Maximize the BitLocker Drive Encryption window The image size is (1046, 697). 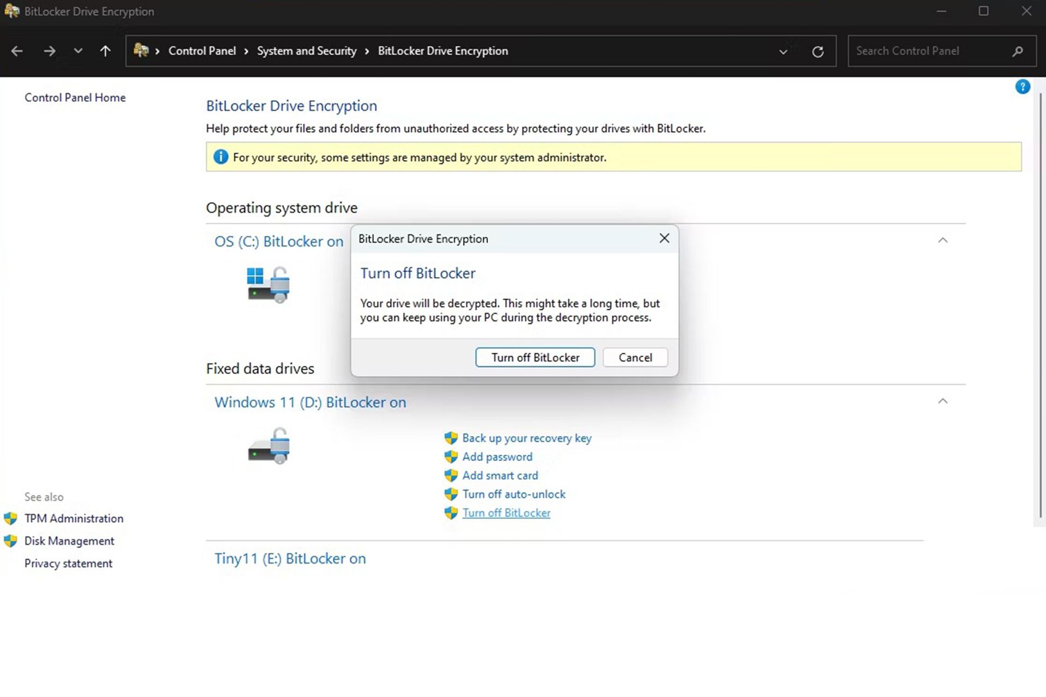(983, 11)
